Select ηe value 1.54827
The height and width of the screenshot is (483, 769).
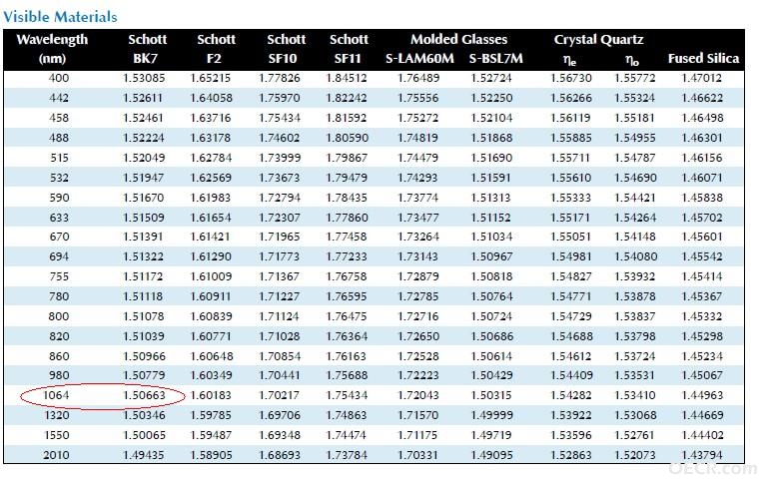coord(571,276)
